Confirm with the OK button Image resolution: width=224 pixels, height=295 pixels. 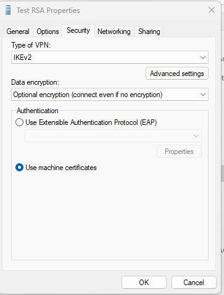tap(144, 283)
